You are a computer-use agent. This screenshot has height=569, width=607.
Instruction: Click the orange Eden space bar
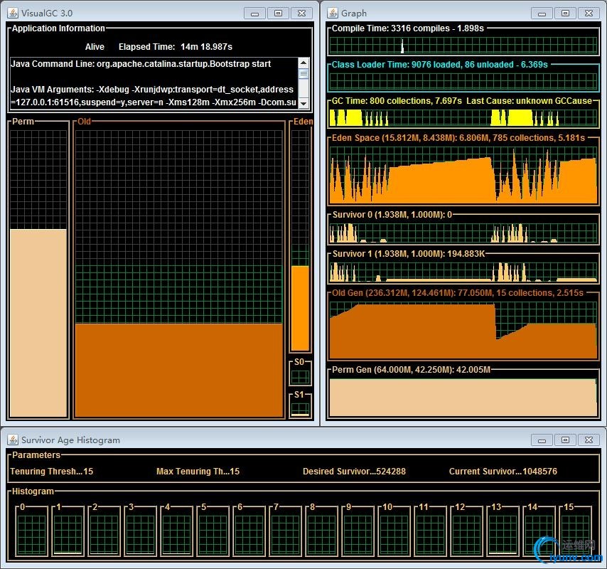[300, 308]
